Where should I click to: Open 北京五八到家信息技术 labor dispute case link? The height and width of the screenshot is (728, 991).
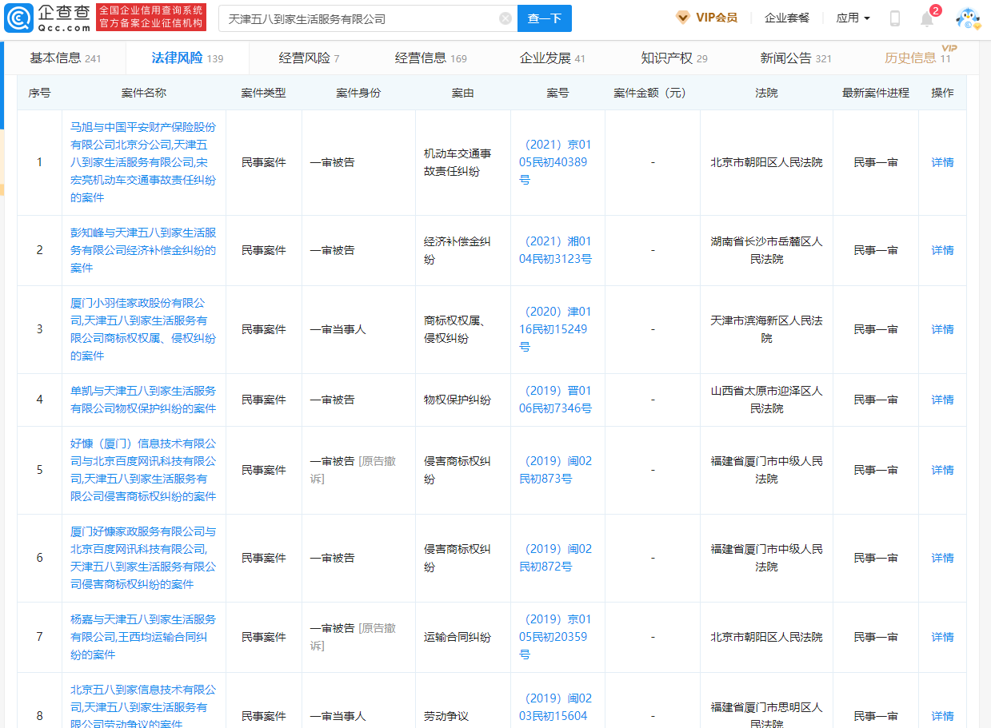[143, 707]
